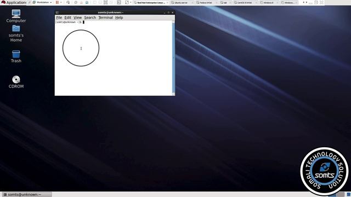The width and height of the screenshot is (351, 197).
Task: Click the send Ctrl+Alt+Del toolbar icon
Action: 68,2
